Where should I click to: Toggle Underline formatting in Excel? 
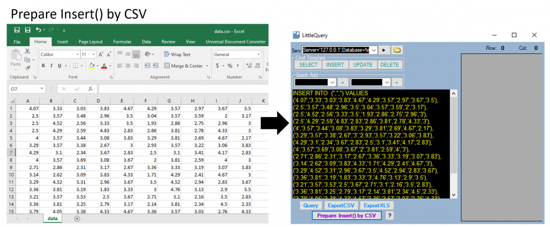point(59,65)
